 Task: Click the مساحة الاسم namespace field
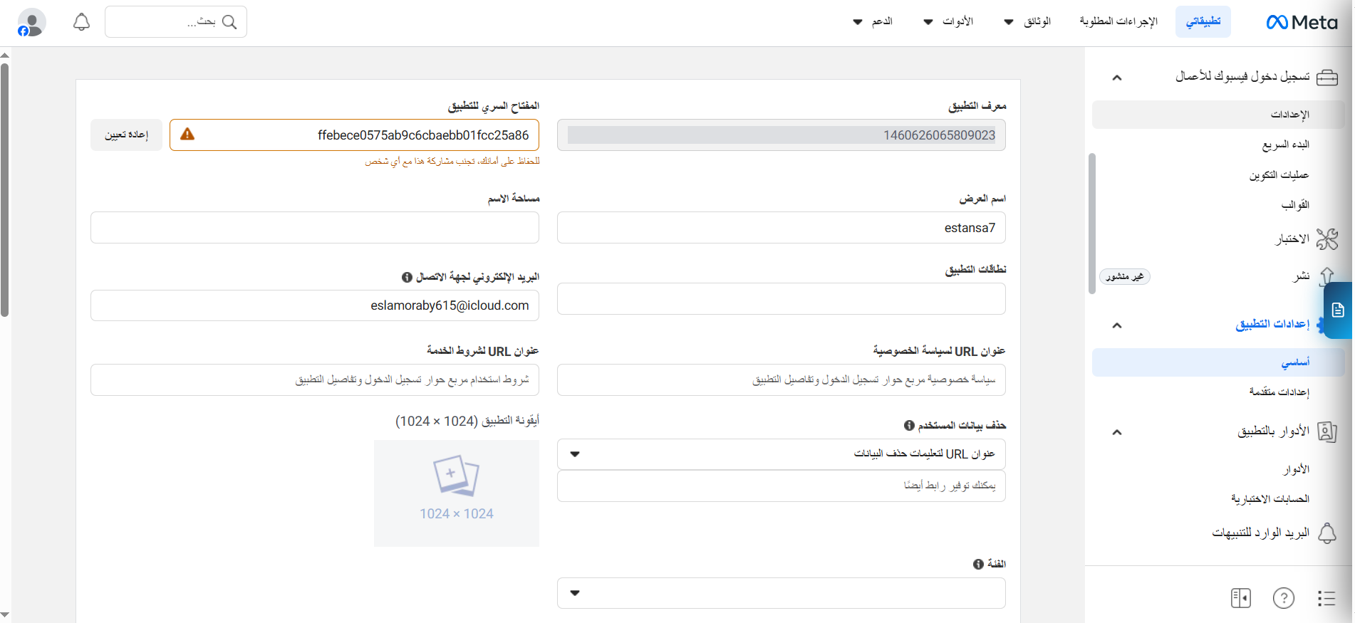[x=315, y=228]
